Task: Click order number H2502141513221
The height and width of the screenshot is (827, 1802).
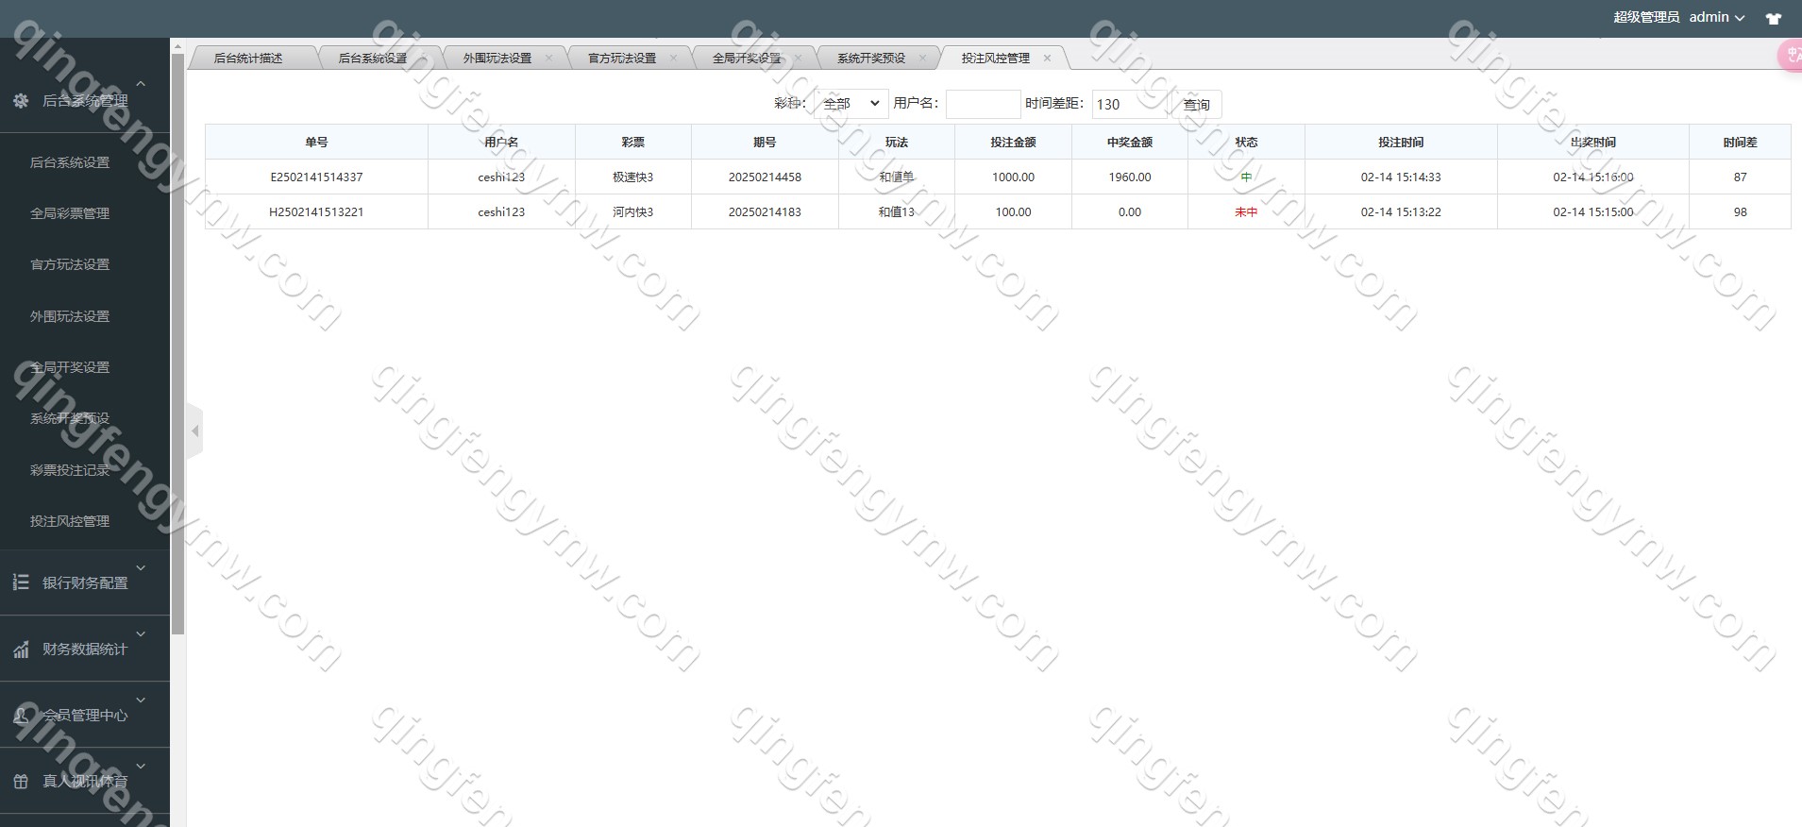Action: [x=316, y=212]
